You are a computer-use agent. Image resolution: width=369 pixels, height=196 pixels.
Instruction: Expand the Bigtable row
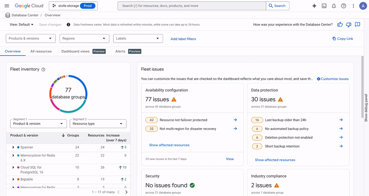(x=13, y=180)
